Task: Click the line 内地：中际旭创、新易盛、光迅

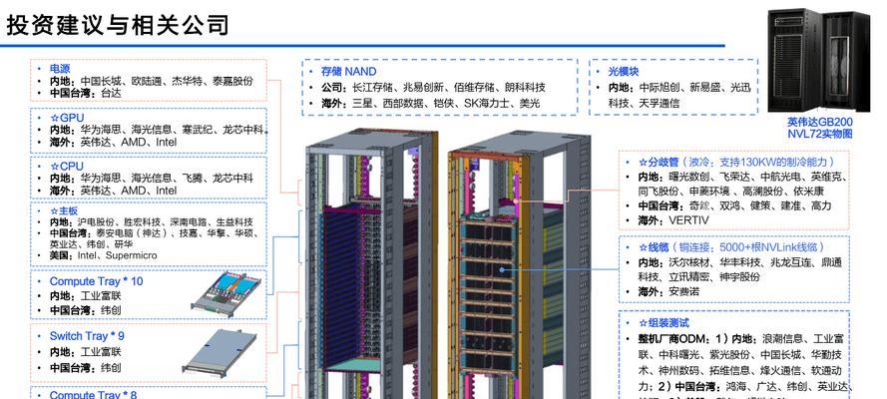Action: click(x=681, y=87)
